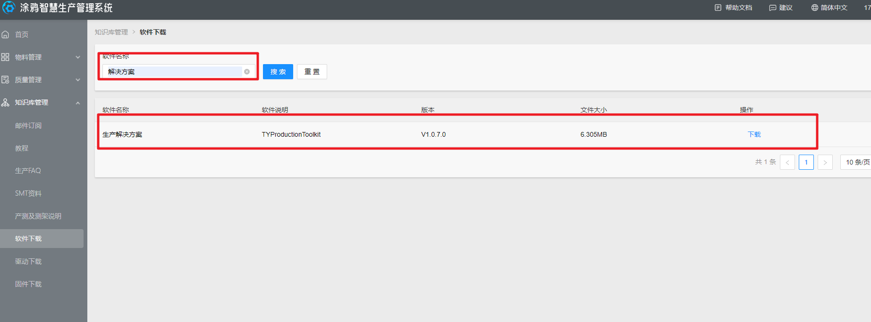Select the TYProductionToolkit cell
The width and height of the screenshot is (871, 322).
[x=291, y=134]
